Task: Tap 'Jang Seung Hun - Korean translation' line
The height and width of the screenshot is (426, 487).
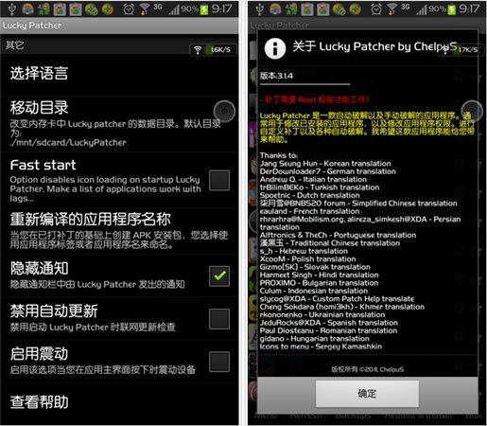Action: [325, 164]
